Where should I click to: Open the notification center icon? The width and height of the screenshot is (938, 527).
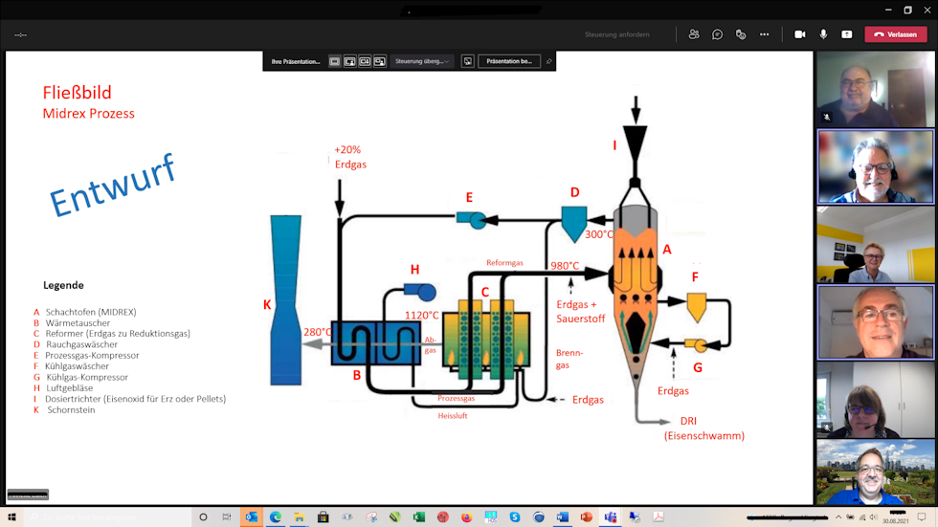922,516
